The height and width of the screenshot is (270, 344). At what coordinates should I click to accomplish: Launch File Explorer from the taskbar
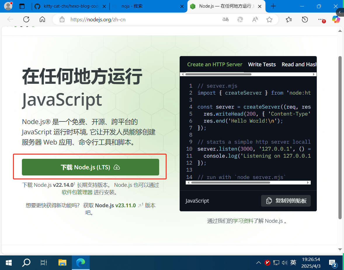(62, 262)
